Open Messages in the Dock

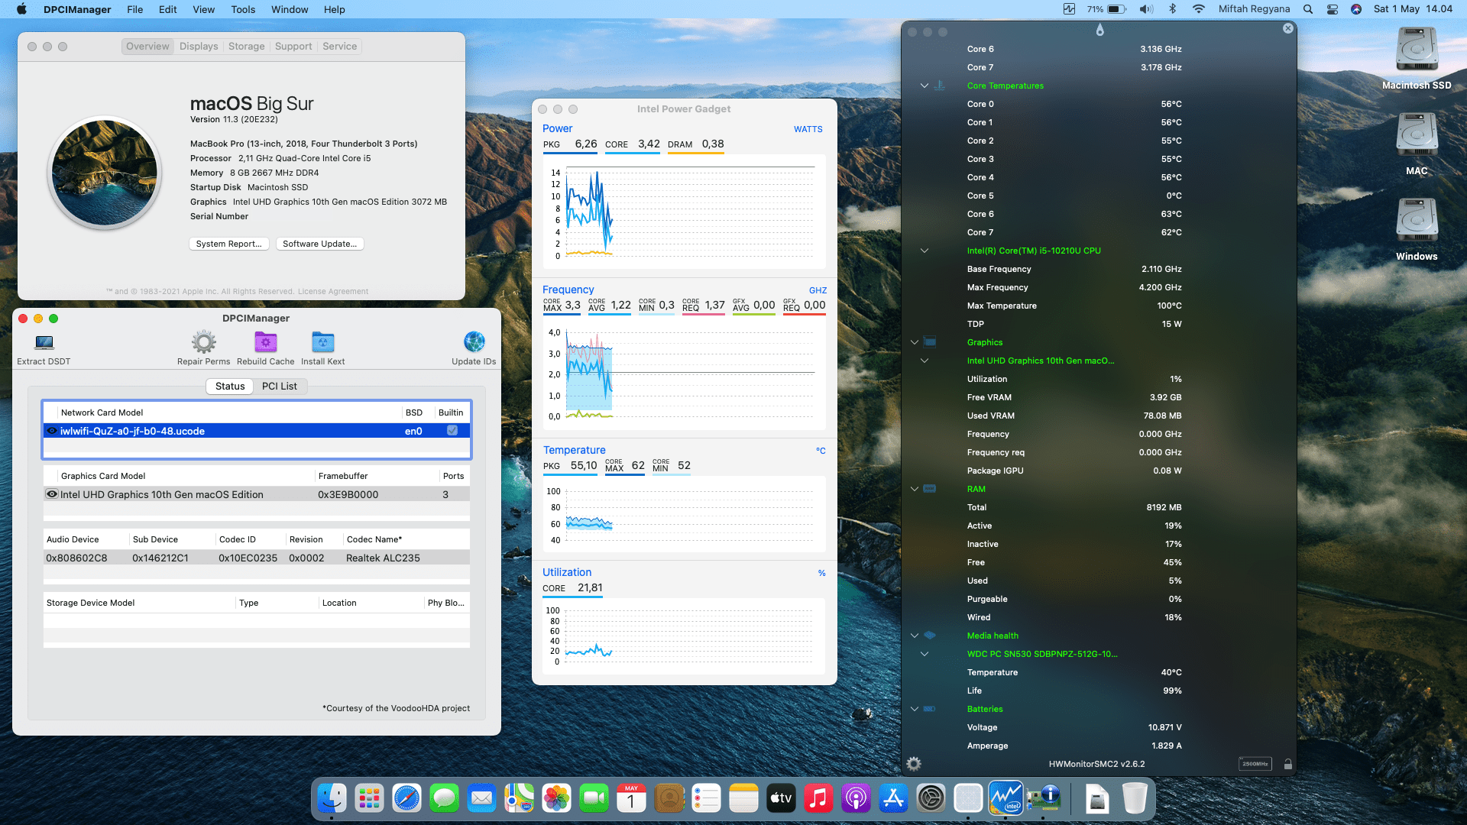point(444,798)
